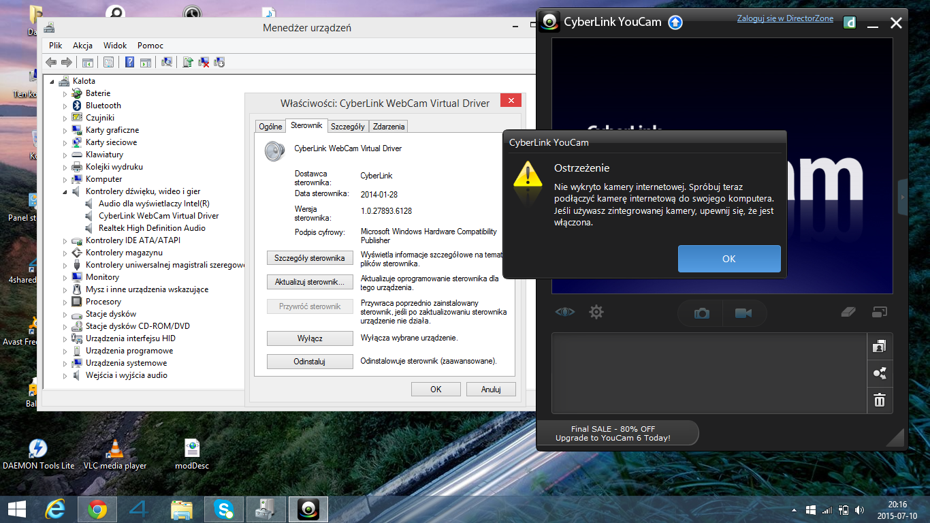Switch to the Szczegóły tab
Screen dimensions: 930x523
pyautogui.click(x=348, y=127)
